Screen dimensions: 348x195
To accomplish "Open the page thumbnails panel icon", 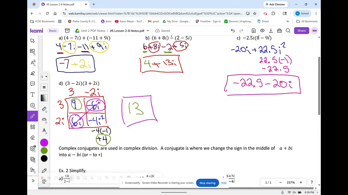I will click(x=254, y=31).
